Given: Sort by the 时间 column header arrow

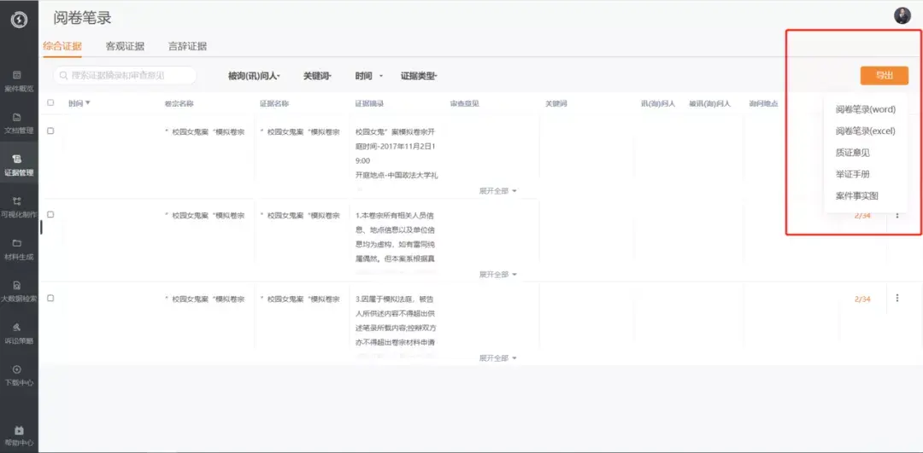Looking at the screenshot, I should [x=88, y=103].
